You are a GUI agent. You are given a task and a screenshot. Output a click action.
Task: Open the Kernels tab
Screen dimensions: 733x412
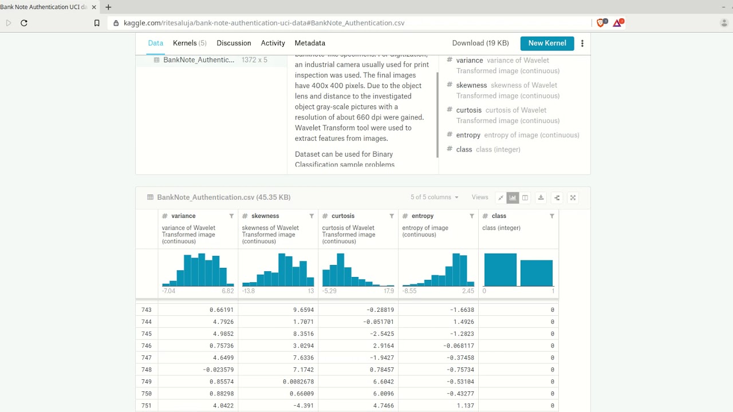coord(190,43)
